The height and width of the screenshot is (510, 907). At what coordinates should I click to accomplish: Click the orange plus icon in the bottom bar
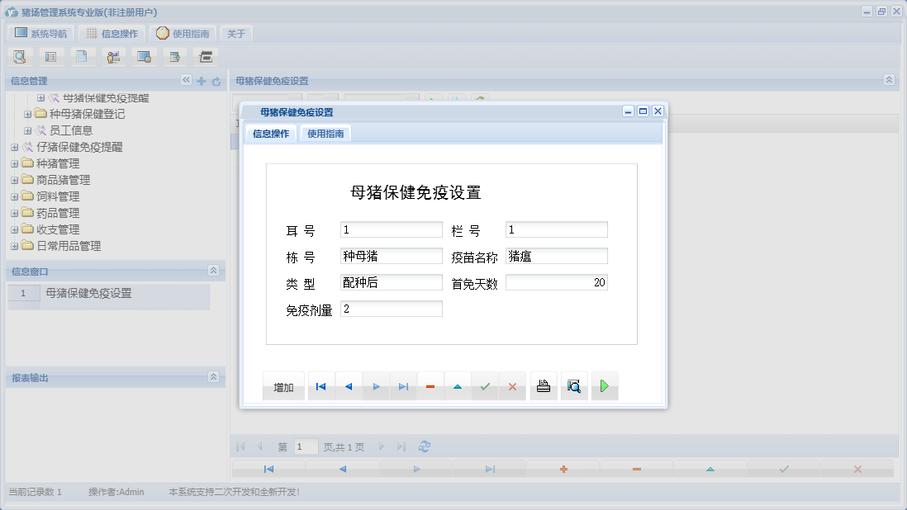point(563,469)
